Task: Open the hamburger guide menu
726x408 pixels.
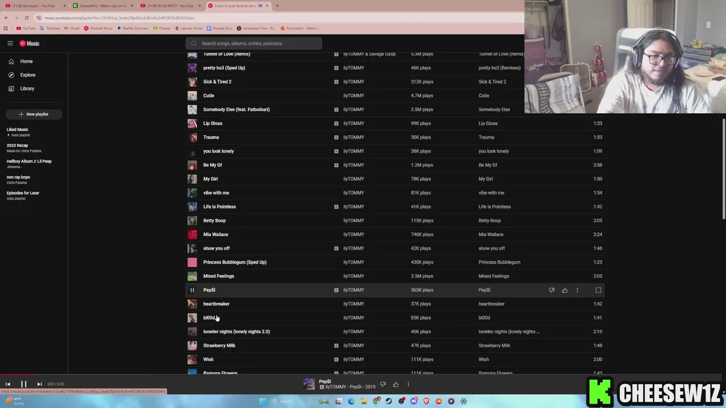Action: (10, 44)
